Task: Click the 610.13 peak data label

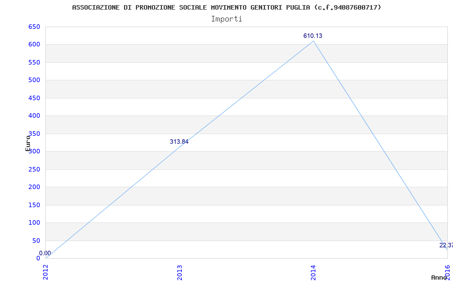Action: pos(313,36)
